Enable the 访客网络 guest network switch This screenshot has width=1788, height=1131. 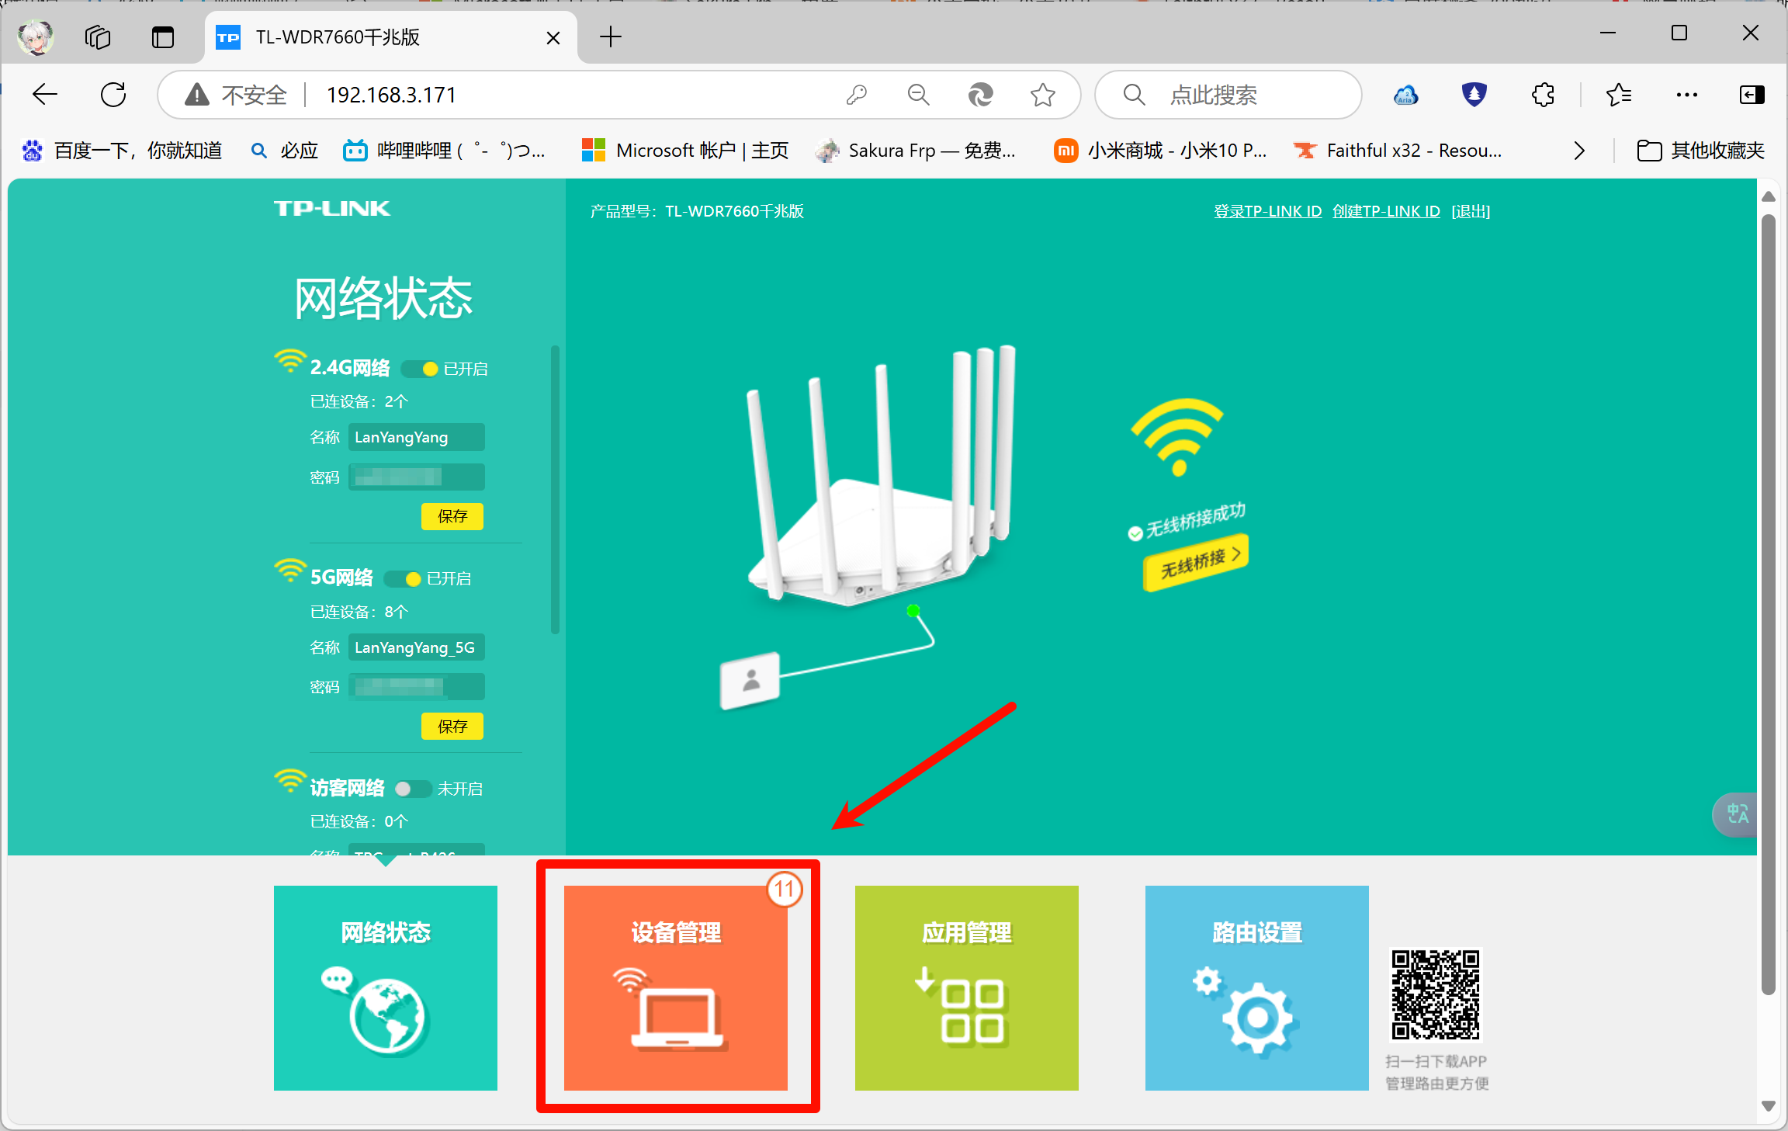[x=412, y=789]
